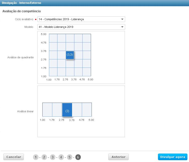Expand the Modelo dropdown arrow
The image size is (189, 162).
pyautogui.click(x=122, y=27)
